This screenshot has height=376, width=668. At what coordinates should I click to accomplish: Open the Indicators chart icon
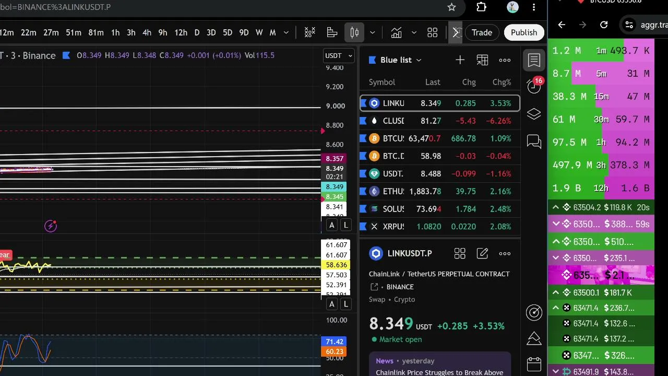[x=397, y=32]
